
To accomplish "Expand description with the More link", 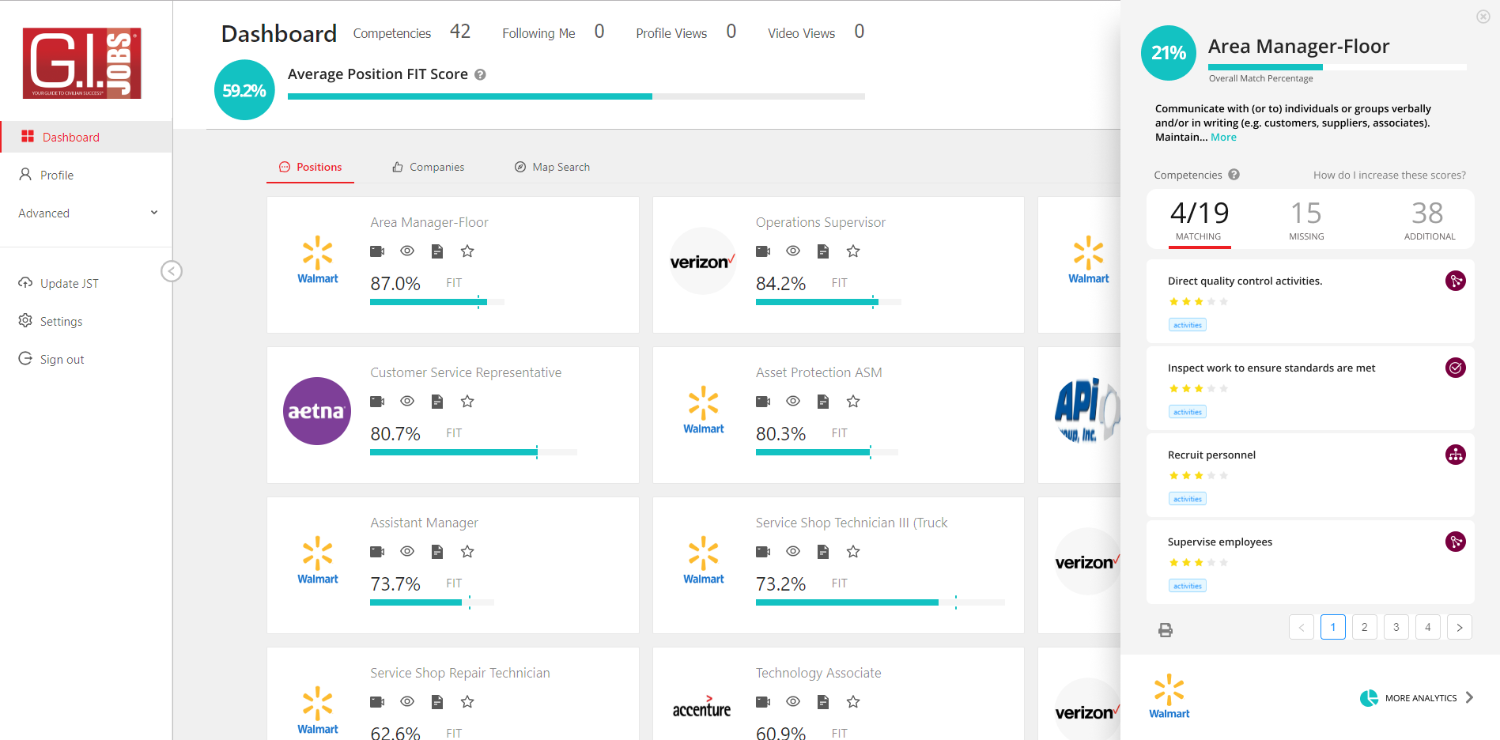I will pyautogui.click(x=1223, y=138).
